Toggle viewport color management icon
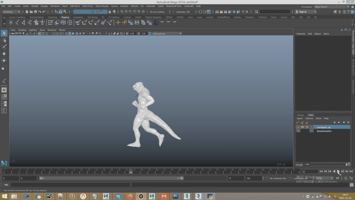The image size is (355, 200). pyautogui.click(x=150, y=34)
